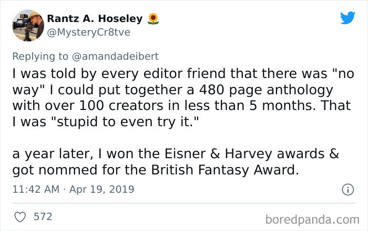This screenshot has height=231, width=368.
Task: Visit the @MysteryCr8tve handle
Action: pos(88,32)
